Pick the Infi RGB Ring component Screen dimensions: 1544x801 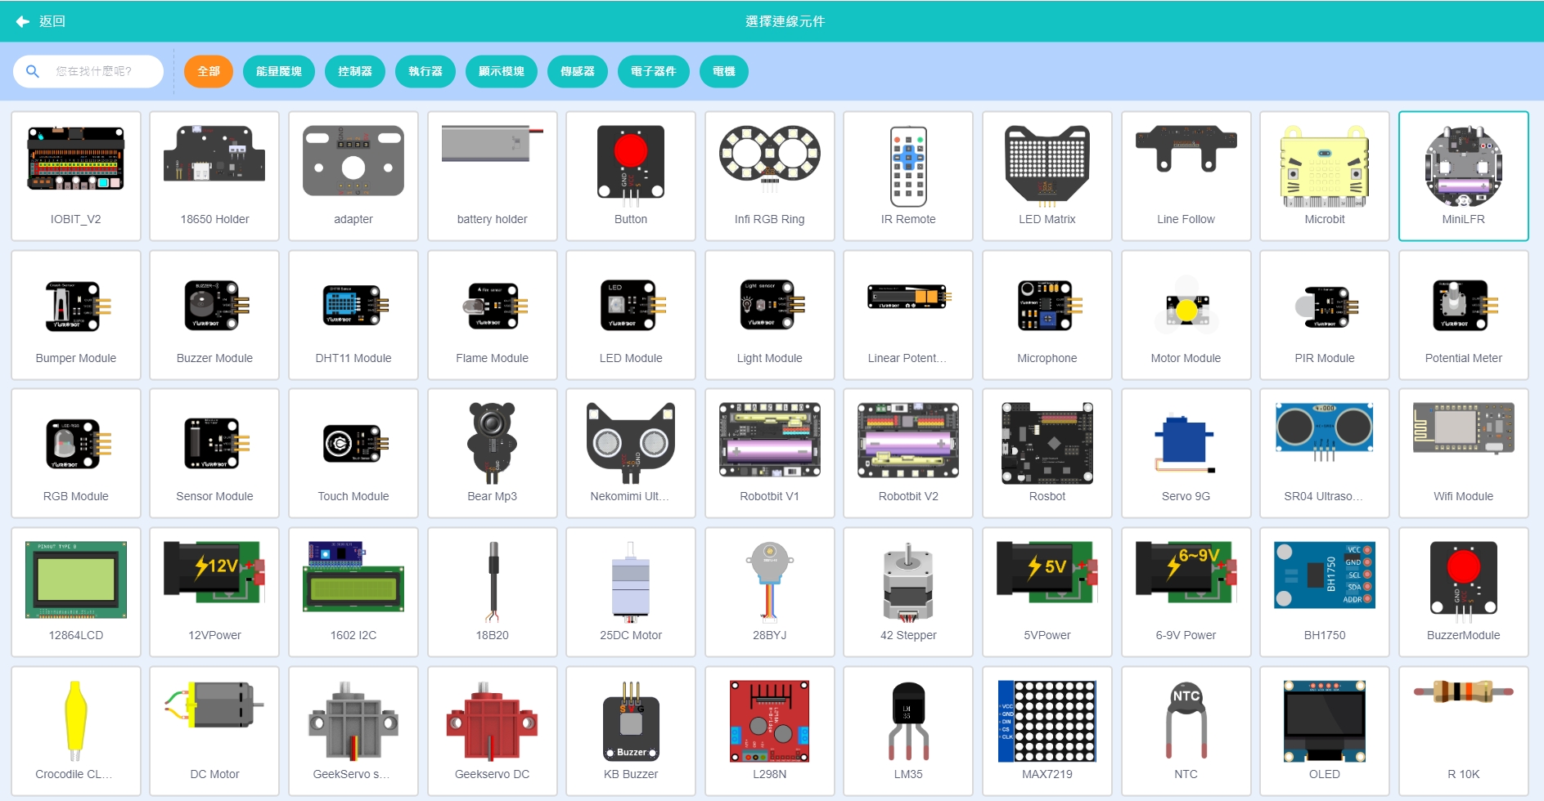769,176
